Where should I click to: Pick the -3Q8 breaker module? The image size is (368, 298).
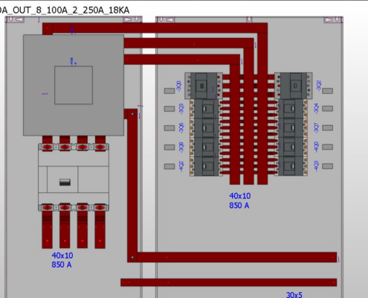204,147
